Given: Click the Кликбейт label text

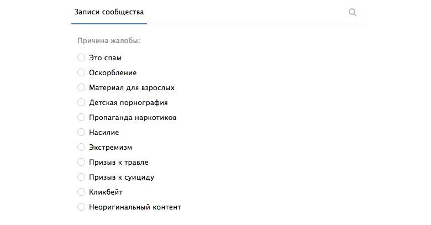Looking at the screenshot, I should tap(106, 192).
